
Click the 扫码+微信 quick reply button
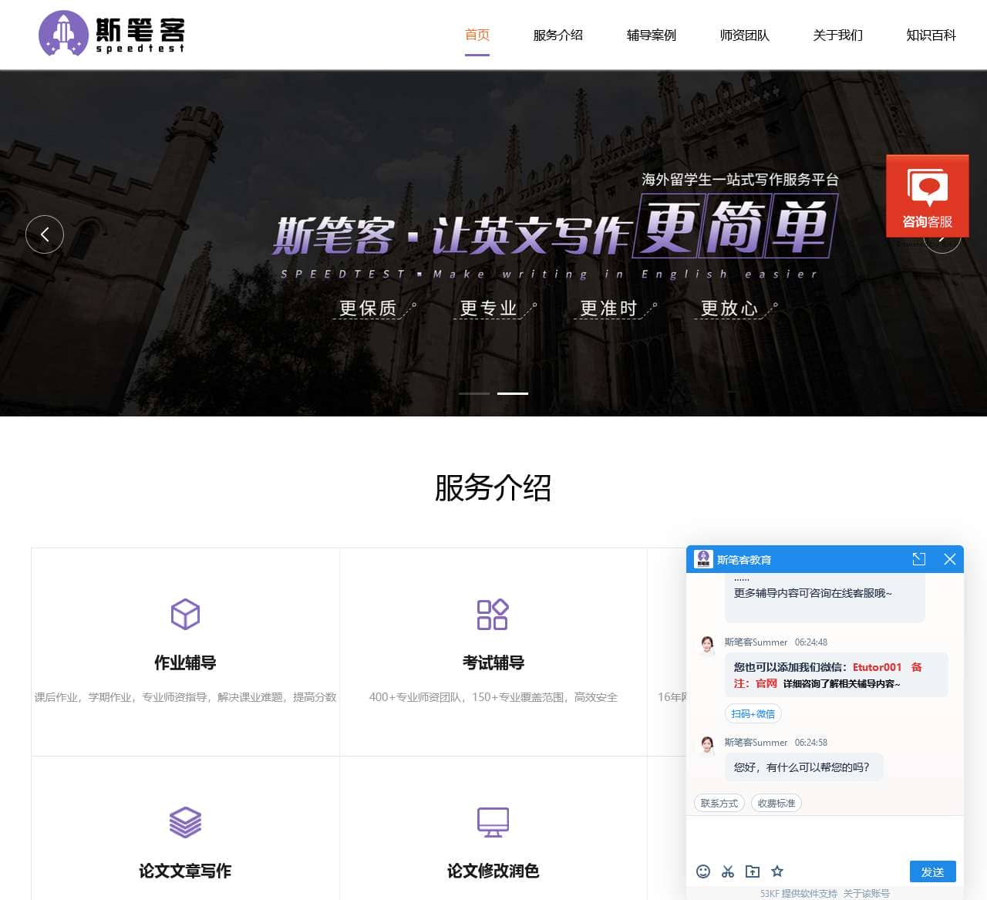[x=753, y=713]
